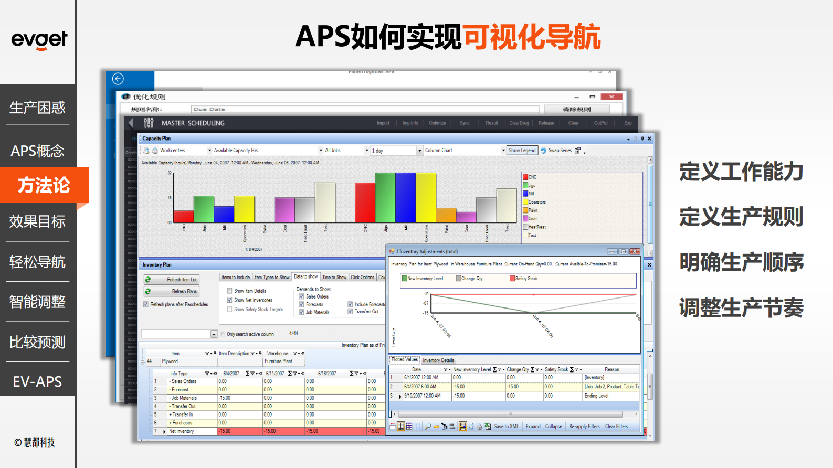Open Available Capacity Hrs dropdown

tap(321, 151)
